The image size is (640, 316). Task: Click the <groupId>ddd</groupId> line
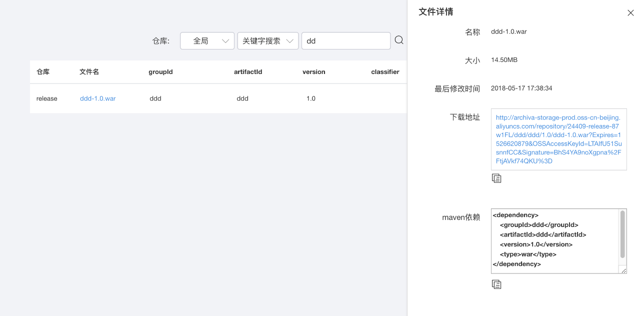click(539, 225)
